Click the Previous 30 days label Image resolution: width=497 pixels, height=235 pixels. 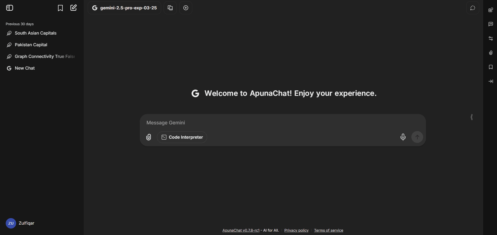coord(20,24)
